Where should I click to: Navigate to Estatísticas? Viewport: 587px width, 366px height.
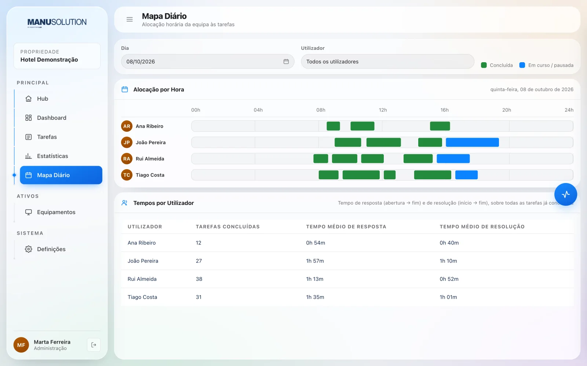point(61,156)
